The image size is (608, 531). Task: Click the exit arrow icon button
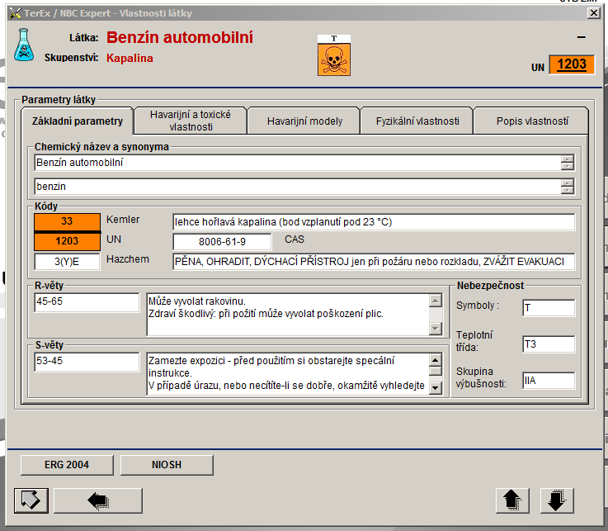tap(31, 500)
